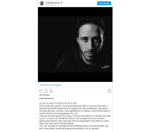
Task: View the 90,714 likes count
Action: (x=44, y=95)
